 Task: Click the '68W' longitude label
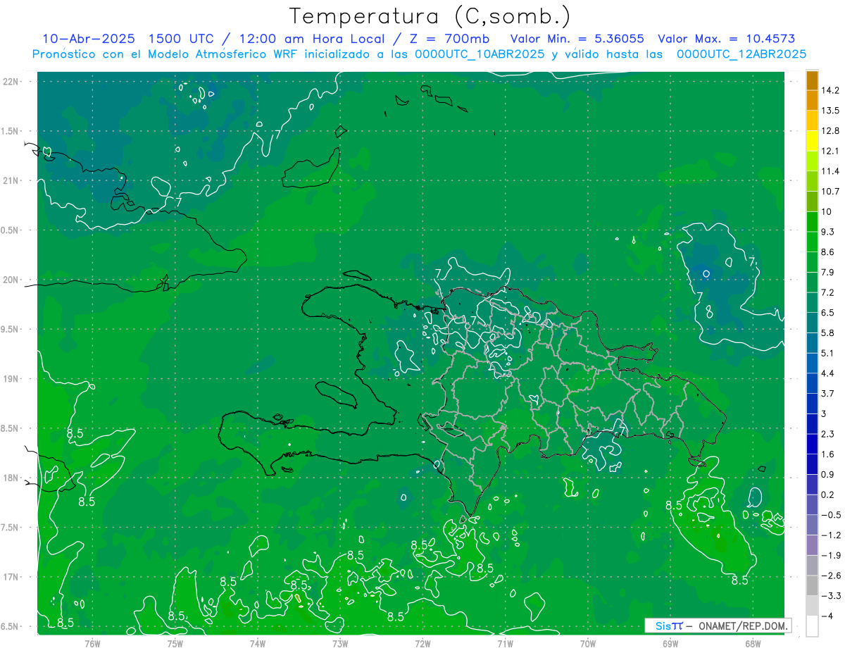753,643
